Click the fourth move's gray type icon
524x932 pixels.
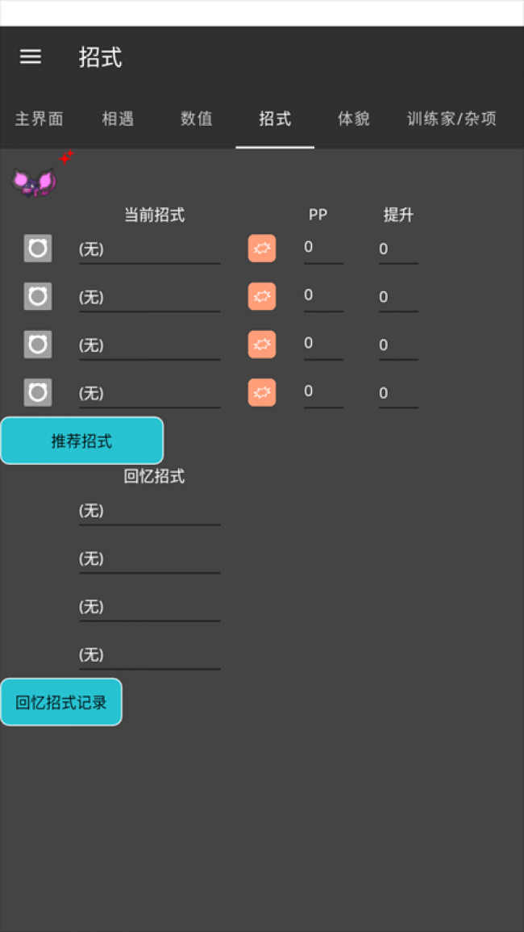tap(38, 393)
